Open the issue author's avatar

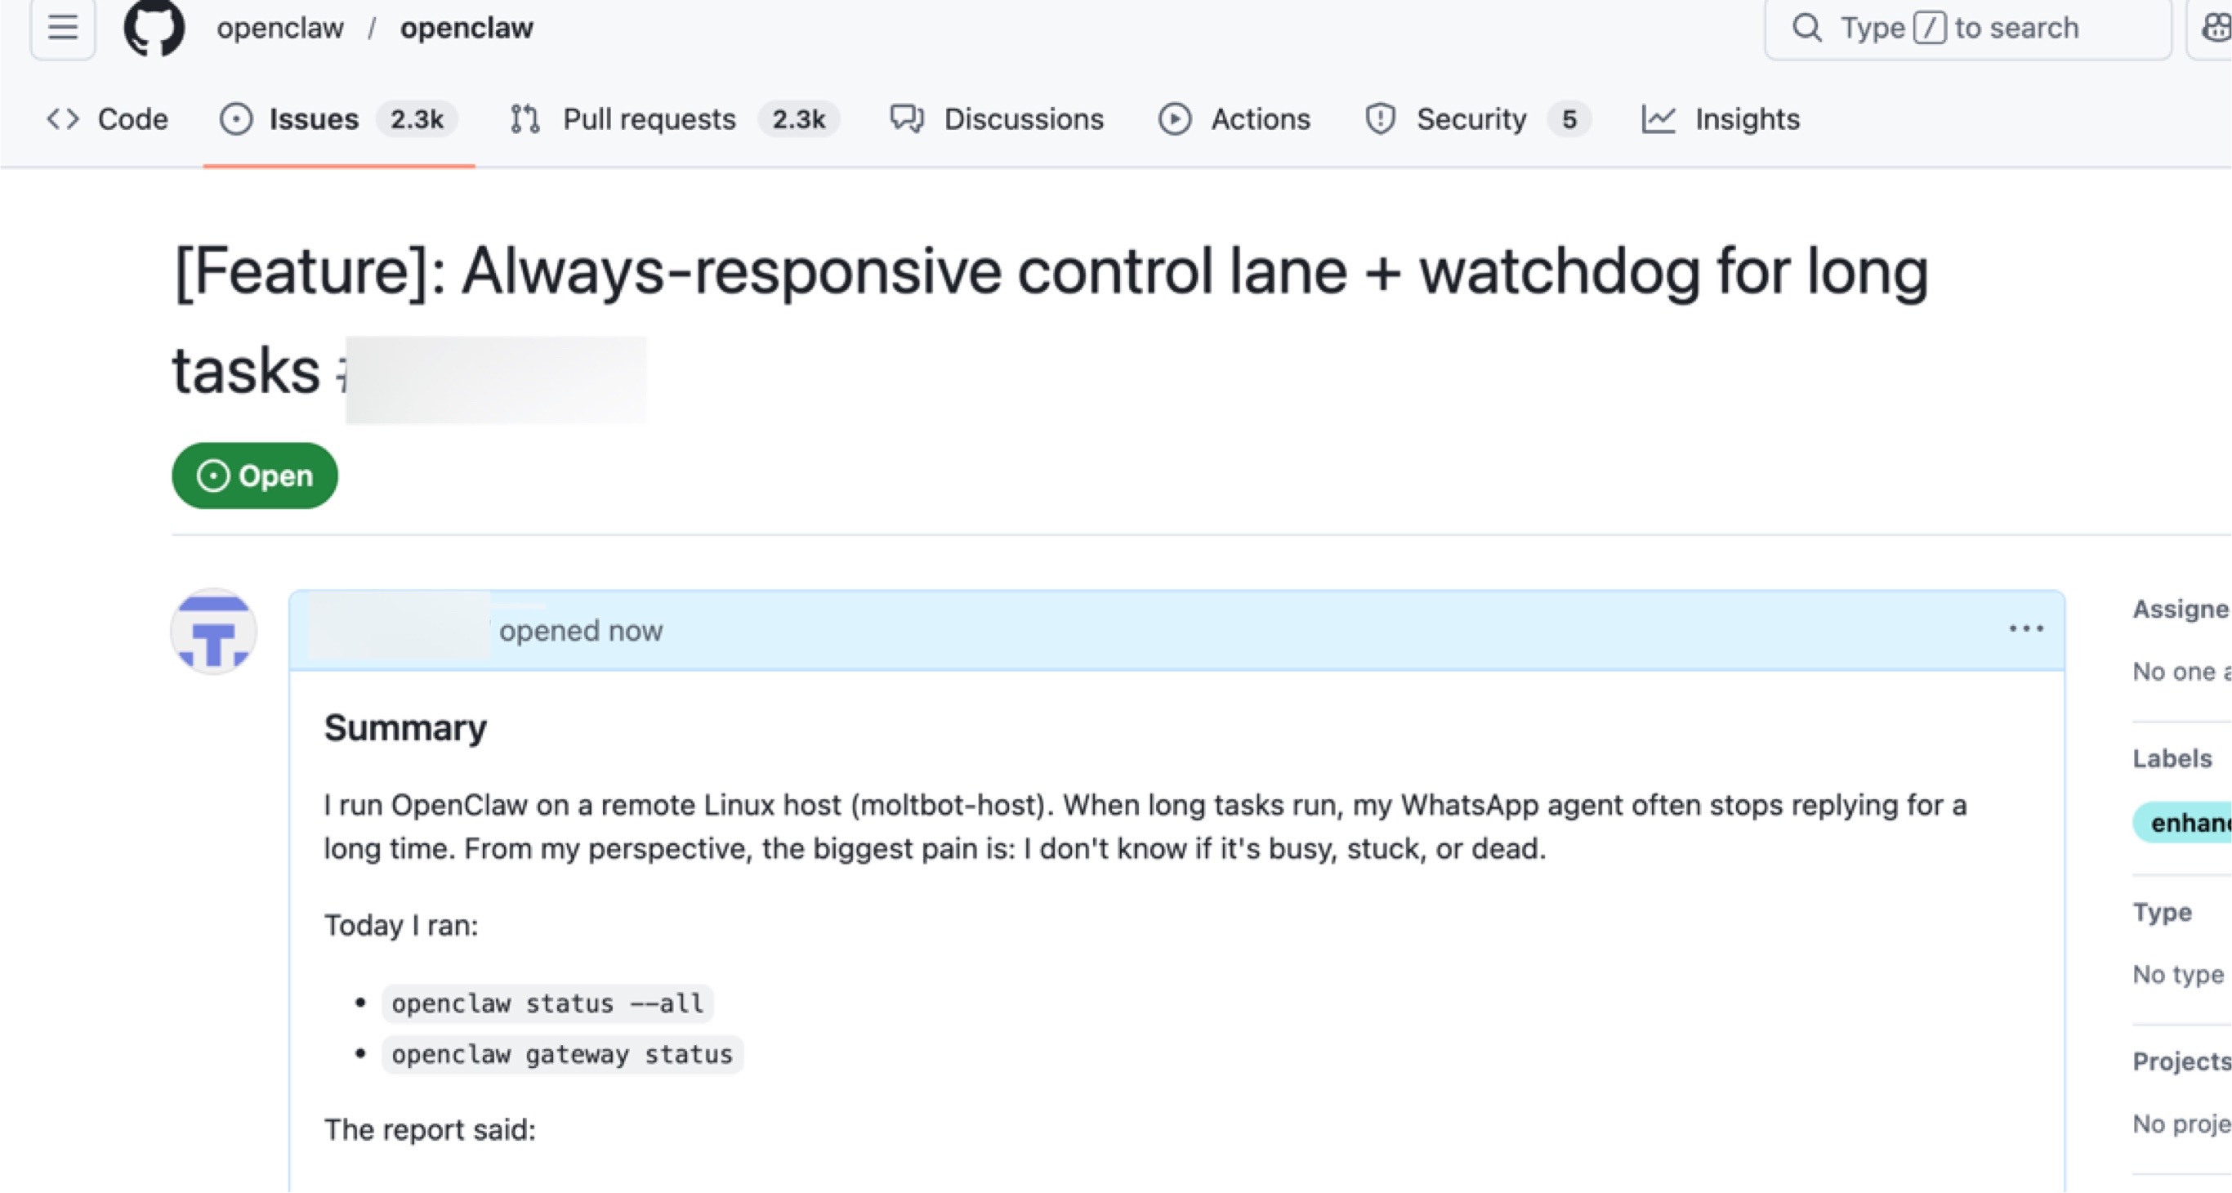tap(213, 632)
